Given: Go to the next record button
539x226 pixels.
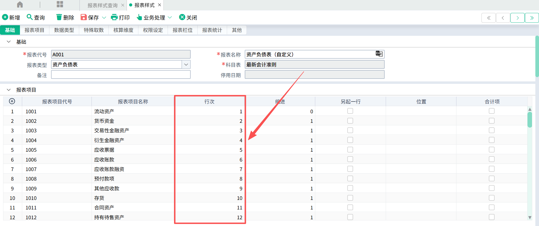Looking at the screenshot, I should coord(517,18).
